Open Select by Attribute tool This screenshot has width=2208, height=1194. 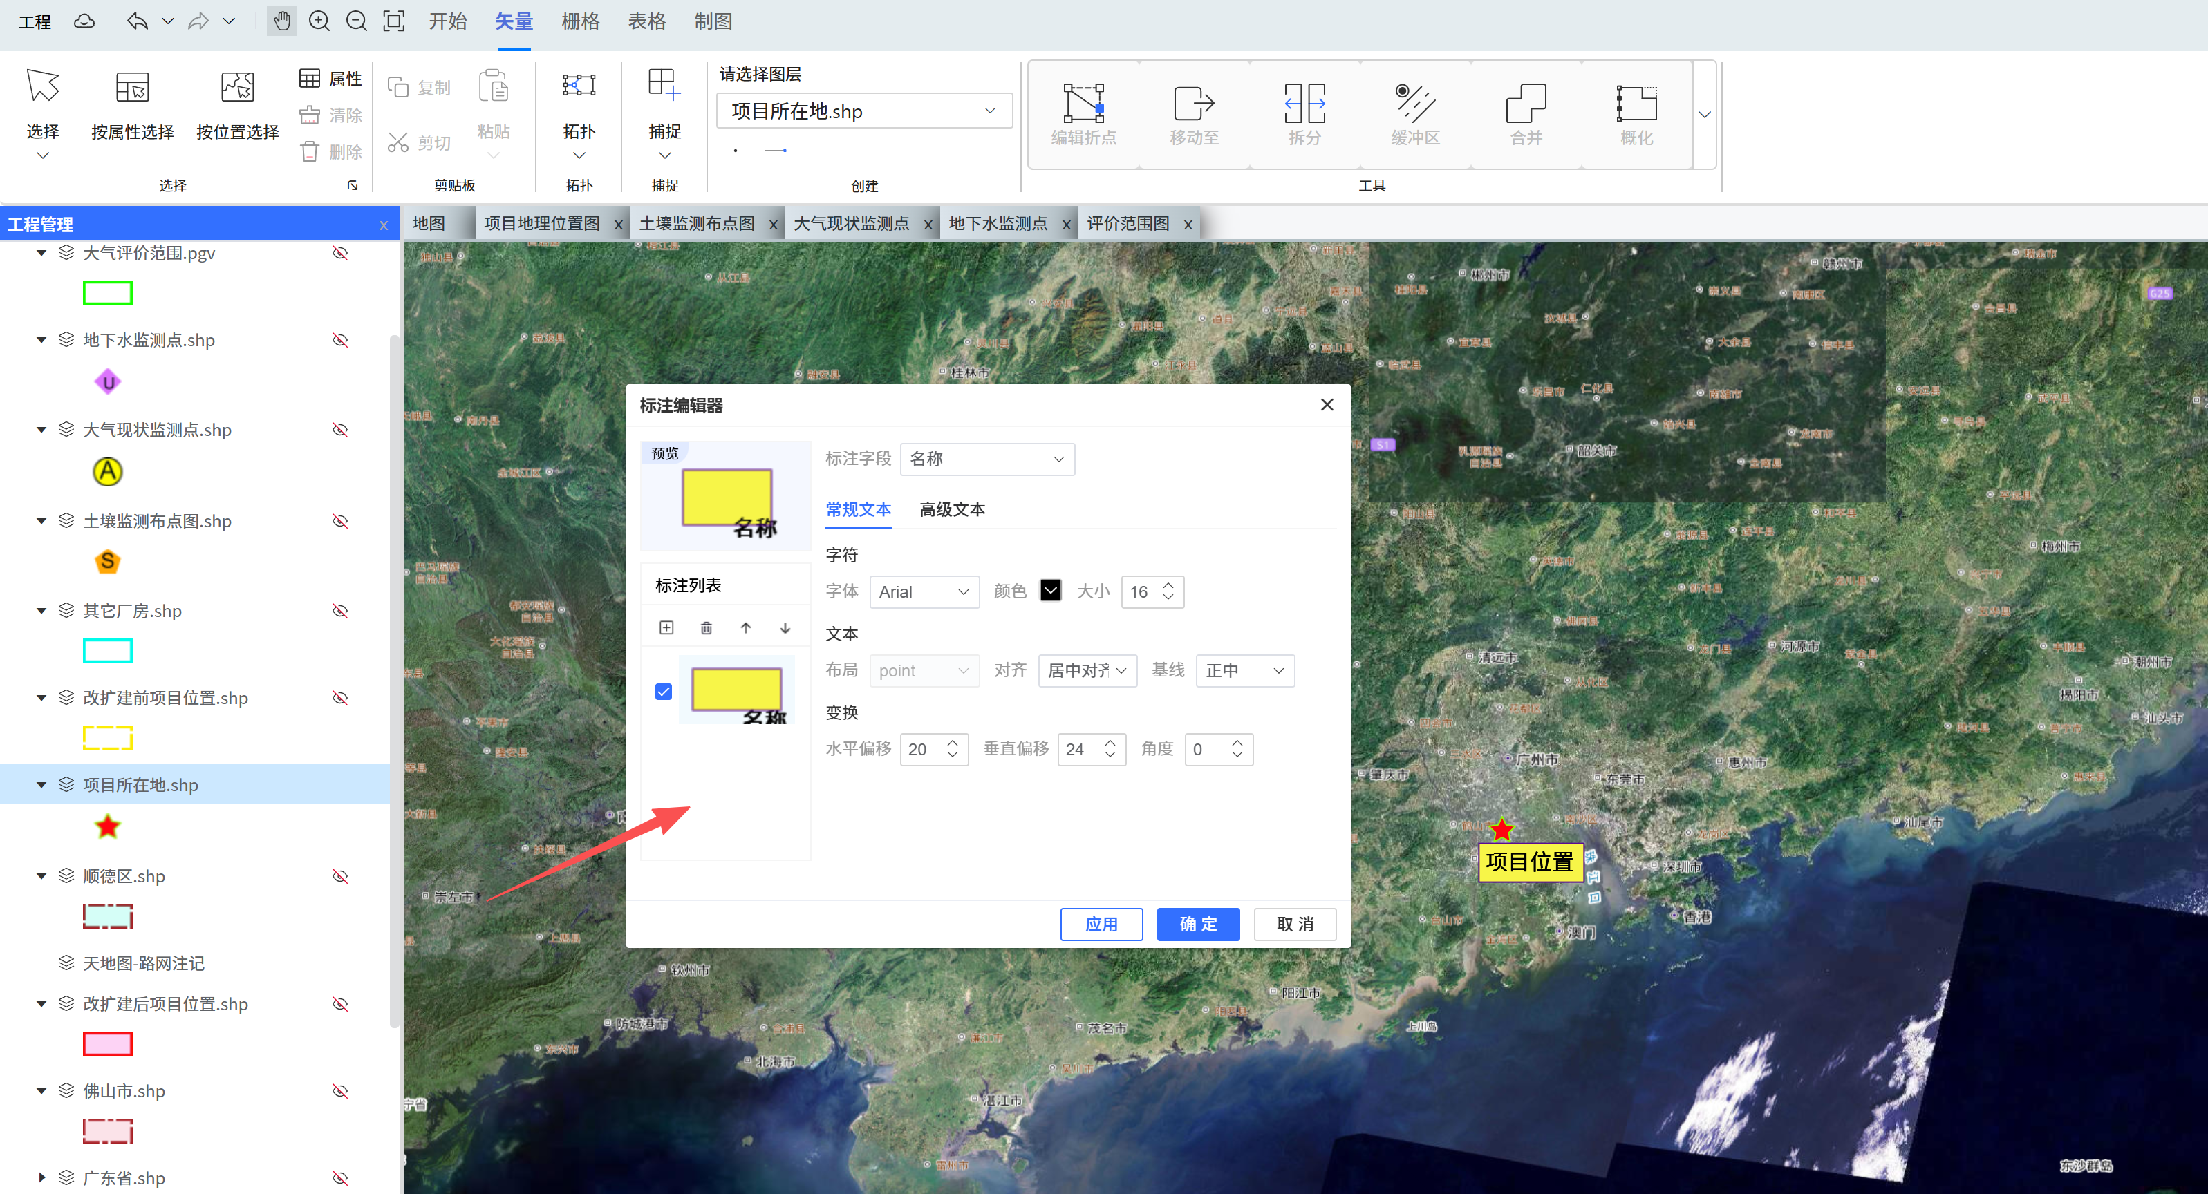coord(132,106)
